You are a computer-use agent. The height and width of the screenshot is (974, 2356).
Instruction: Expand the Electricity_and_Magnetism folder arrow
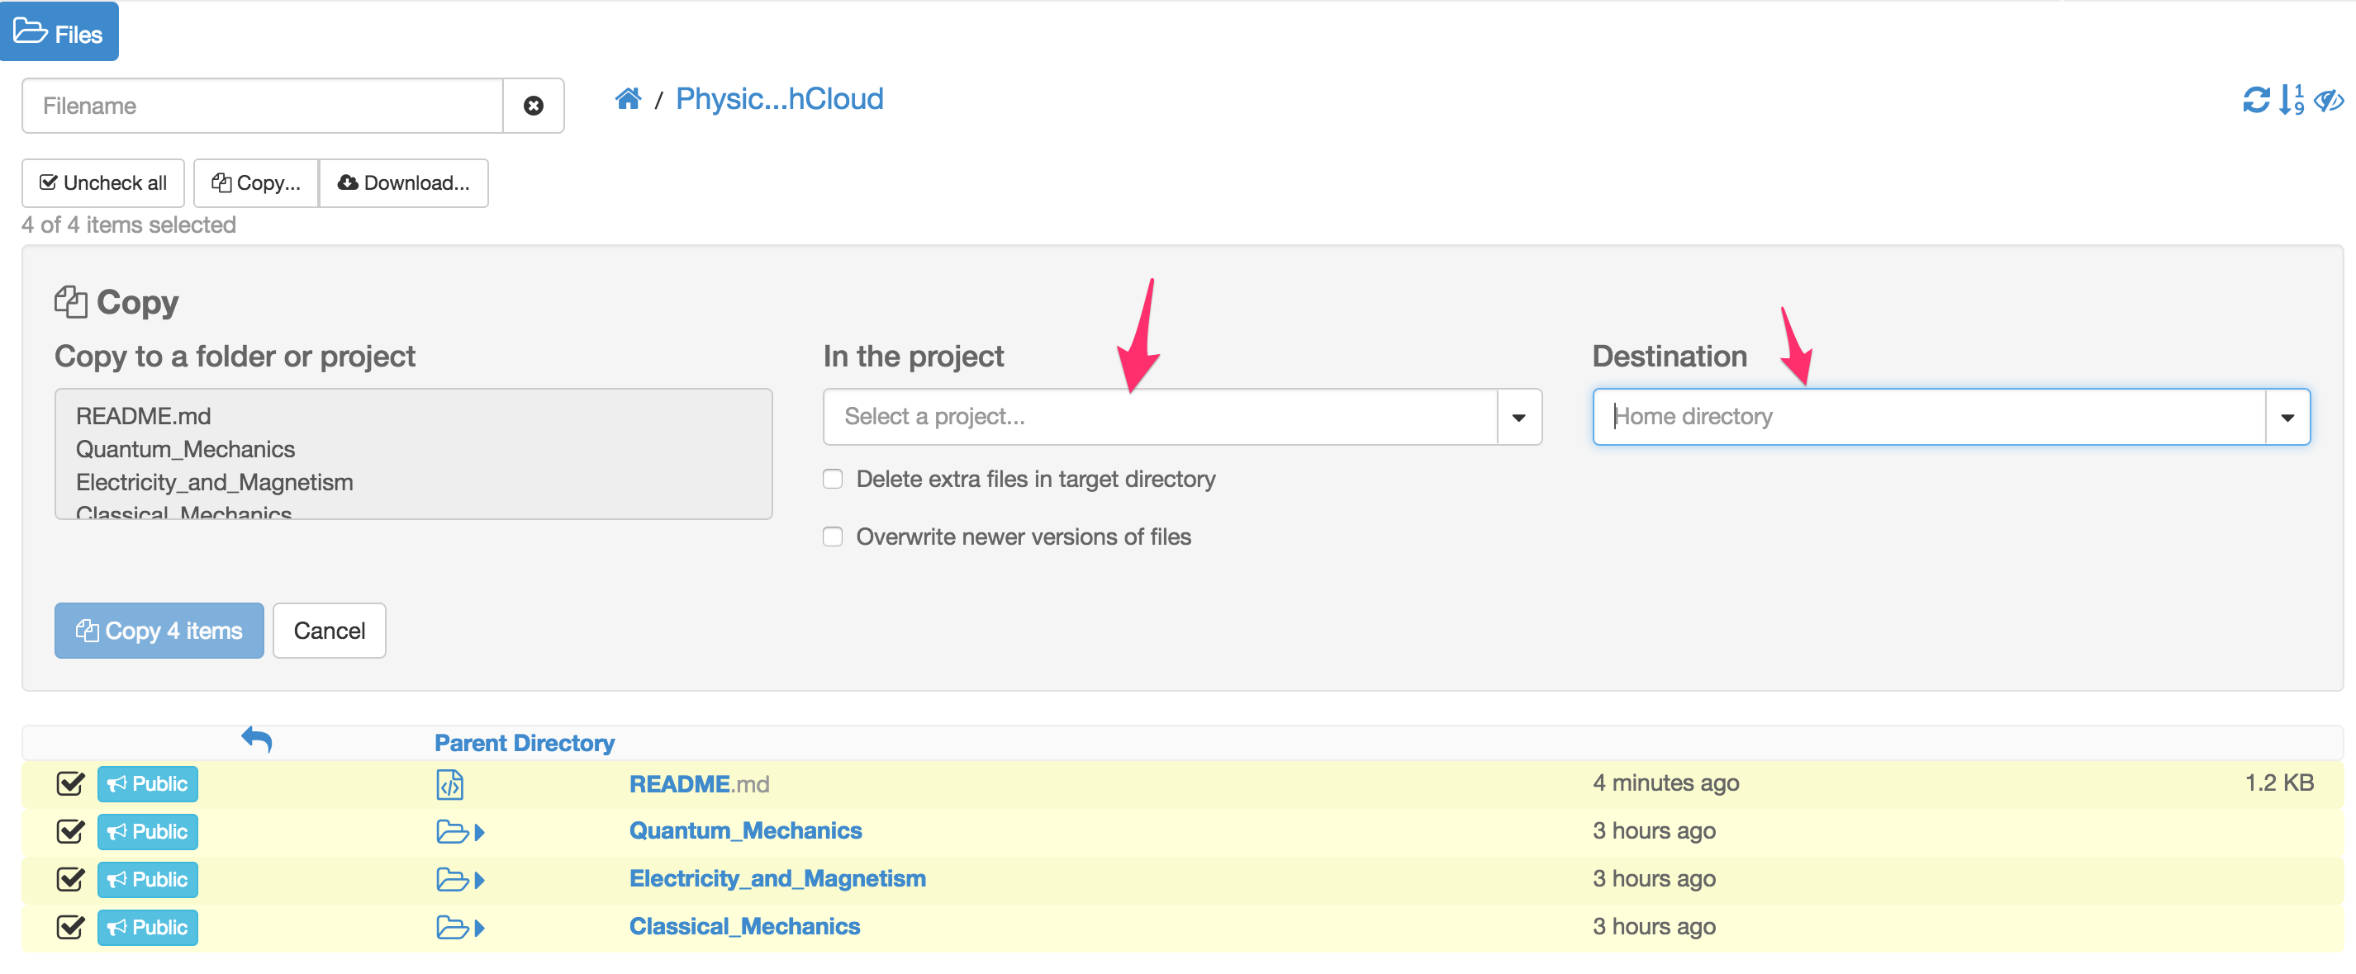[480, 880]
